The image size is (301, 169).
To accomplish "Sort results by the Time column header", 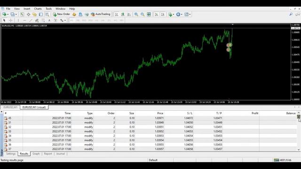I will 47,113.
